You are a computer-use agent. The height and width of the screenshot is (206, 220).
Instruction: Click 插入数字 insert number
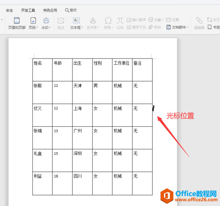(x=136, y=20)
